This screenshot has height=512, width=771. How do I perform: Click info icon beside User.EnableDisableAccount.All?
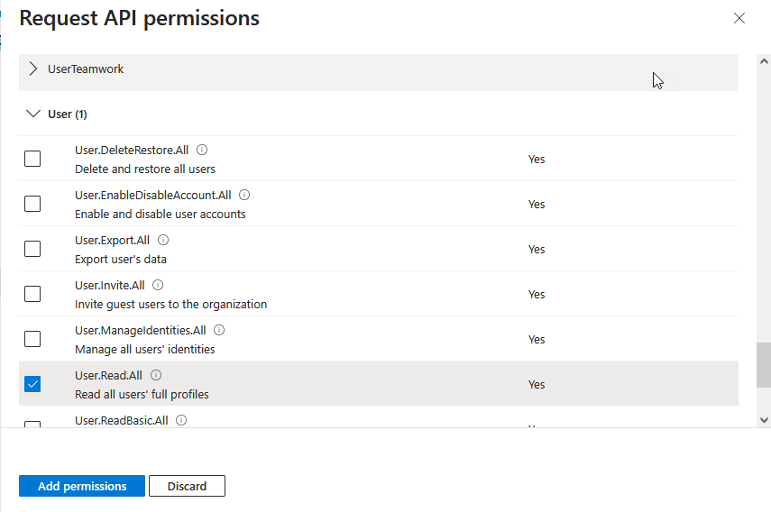click(x=244, y=195)
